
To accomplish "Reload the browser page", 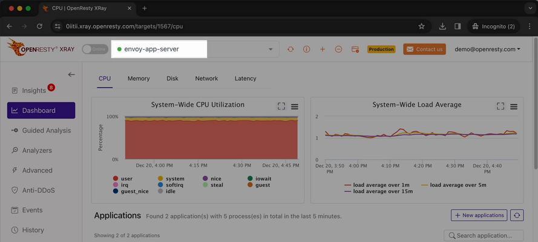I will point(39,27).
